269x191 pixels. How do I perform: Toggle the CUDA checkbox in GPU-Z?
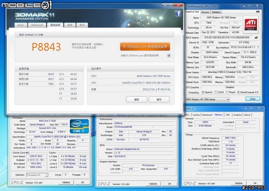point(216,92)
